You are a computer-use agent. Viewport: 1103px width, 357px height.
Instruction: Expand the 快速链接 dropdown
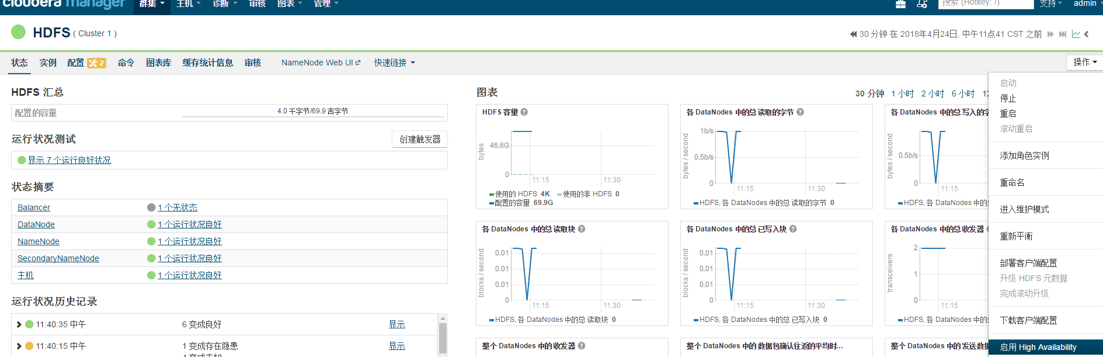[395, 63]
